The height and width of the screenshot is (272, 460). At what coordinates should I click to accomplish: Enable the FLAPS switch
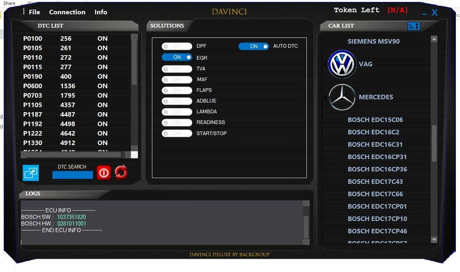177,90
